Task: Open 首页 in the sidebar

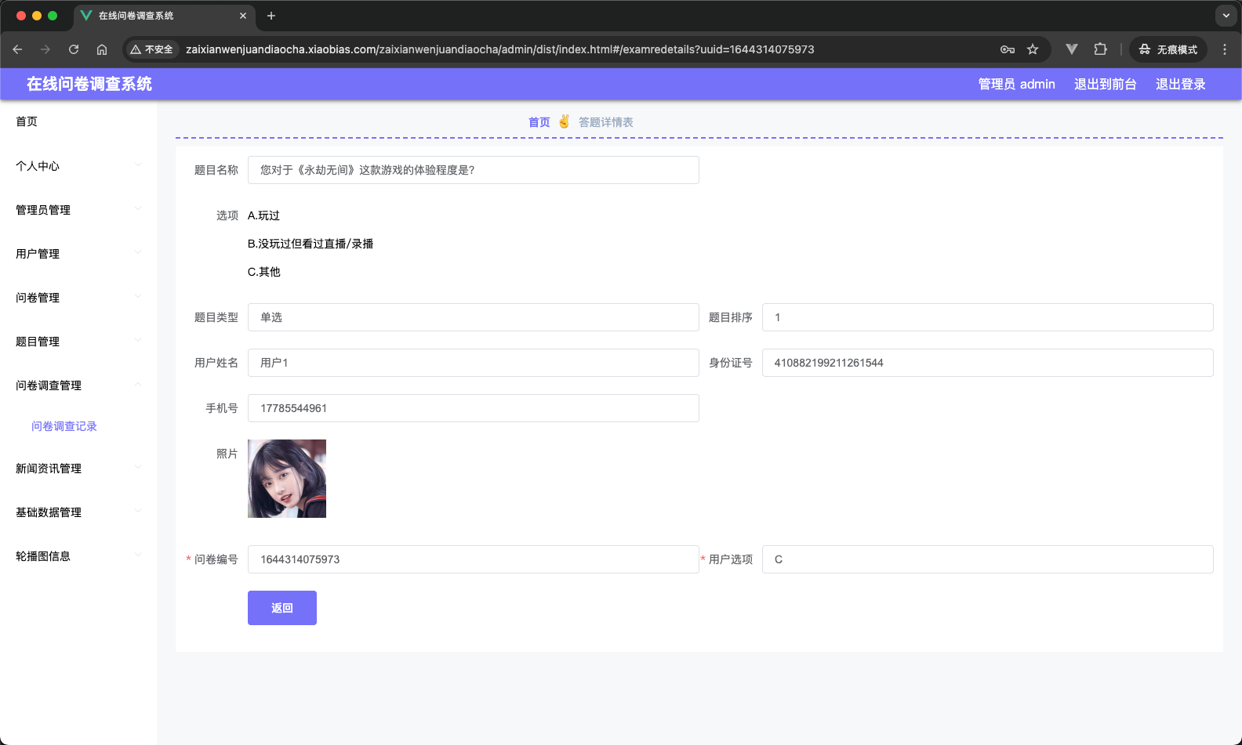Action: point(78,121)
